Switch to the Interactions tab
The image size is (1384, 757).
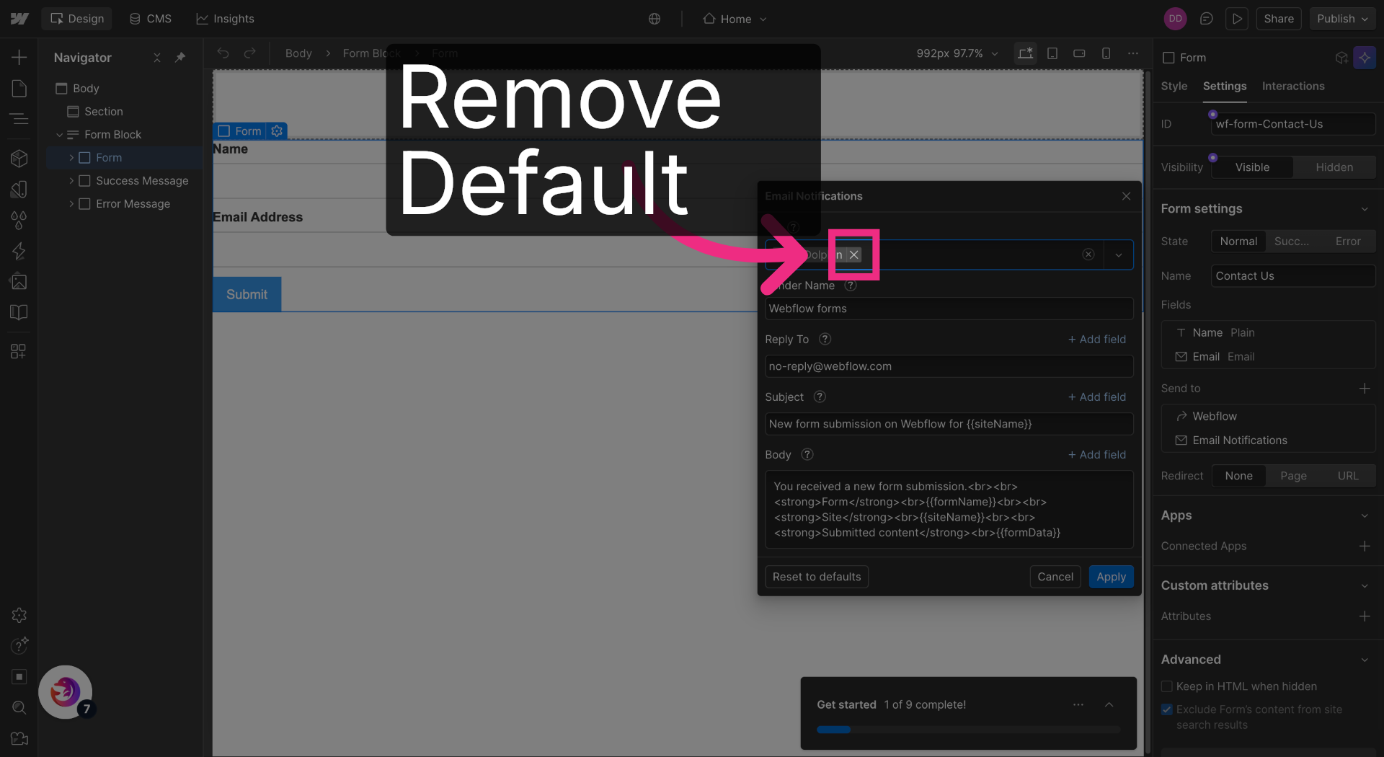[1292, 87]
